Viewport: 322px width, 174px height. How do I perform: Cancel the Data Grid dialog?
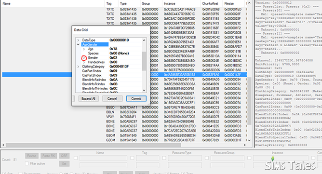point(112,99)
